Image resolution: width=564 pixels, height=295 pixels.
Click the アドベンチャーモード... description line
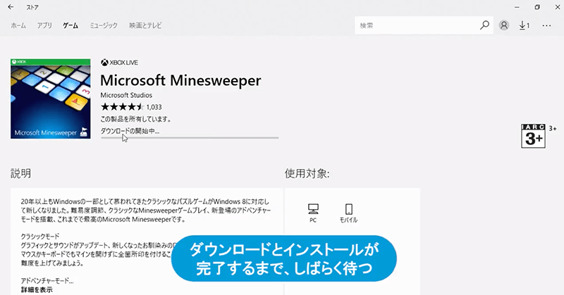(47, 281)
